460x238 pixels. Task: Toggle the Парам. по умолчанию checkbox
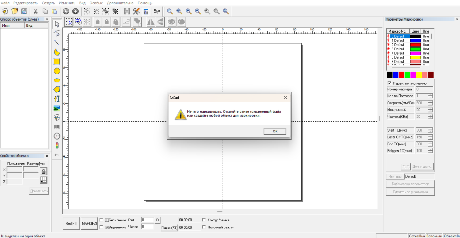[389, 83]
